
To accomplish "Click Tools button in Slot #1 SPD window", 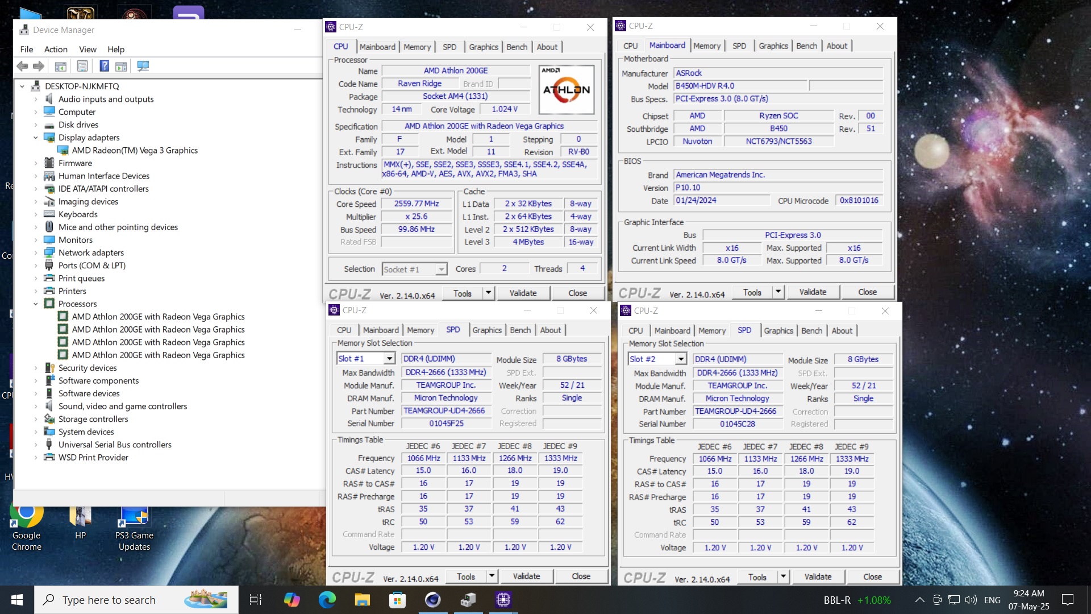I will pos(466,576).
